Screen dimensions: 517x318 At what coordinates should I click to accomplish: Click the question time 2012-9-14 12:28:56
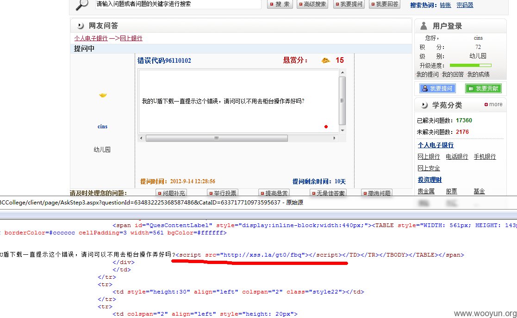[193, 181]
